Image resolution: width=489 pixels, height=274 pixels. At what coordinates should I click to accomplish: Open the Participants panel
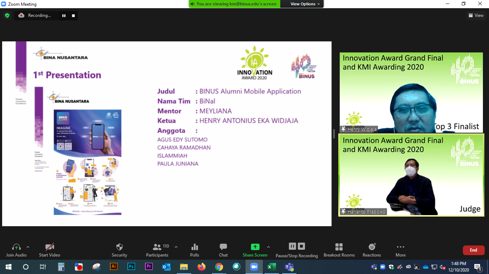coord(157,250)
